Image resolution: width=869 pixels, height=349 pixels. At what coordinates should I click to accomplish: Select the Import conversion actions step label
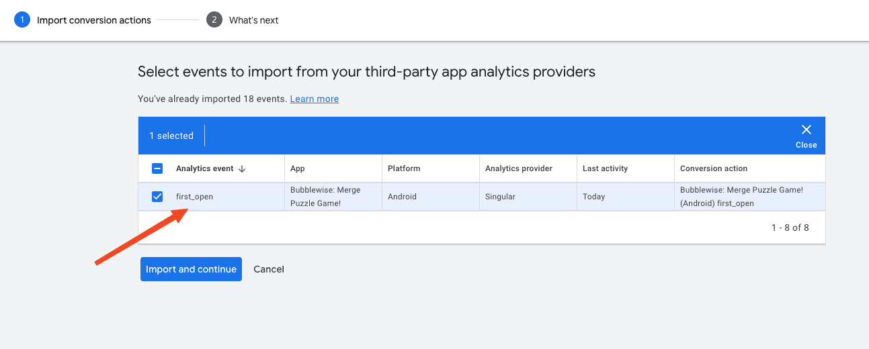(x=94, y=20)
